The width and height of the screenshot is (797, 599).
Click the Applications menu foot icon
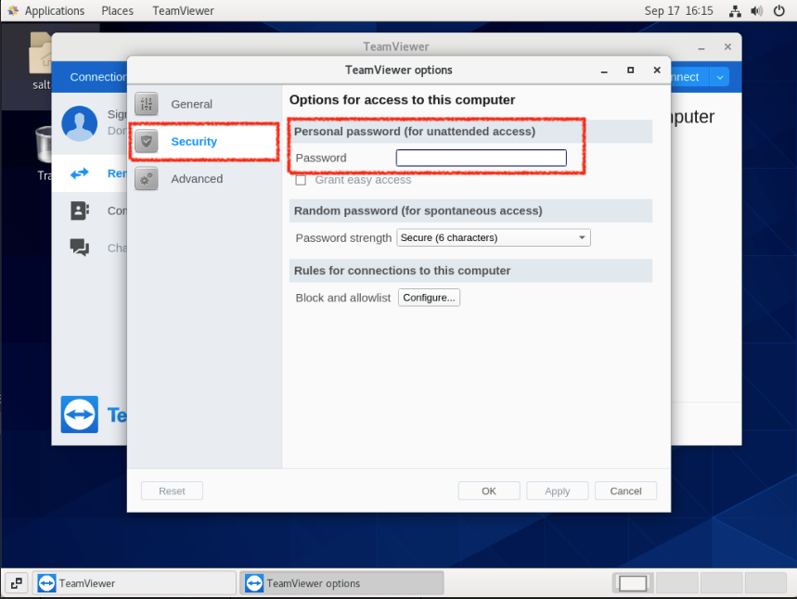click(x=13, y=11)
